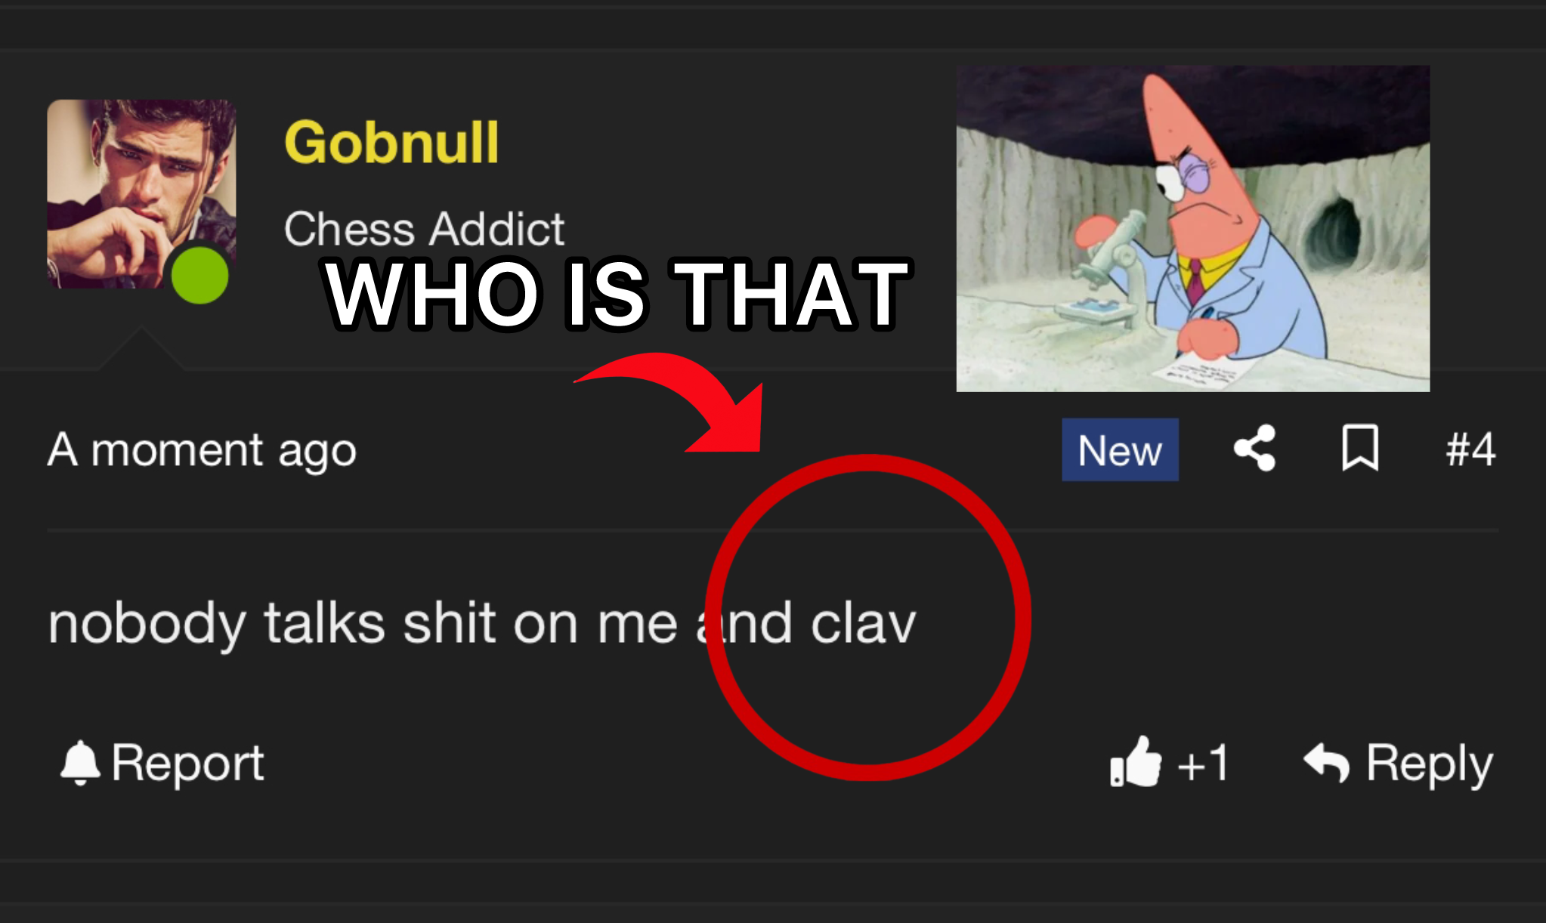Image resolution: width=1546 pixels, height=923 pixels.
Task: Click the A moment ago timestamp
Action: 202,450
